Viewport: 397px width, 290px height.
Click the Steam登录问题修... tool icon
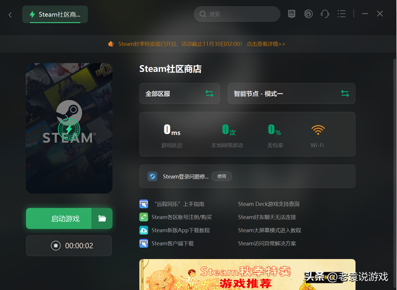coord(153,176)
